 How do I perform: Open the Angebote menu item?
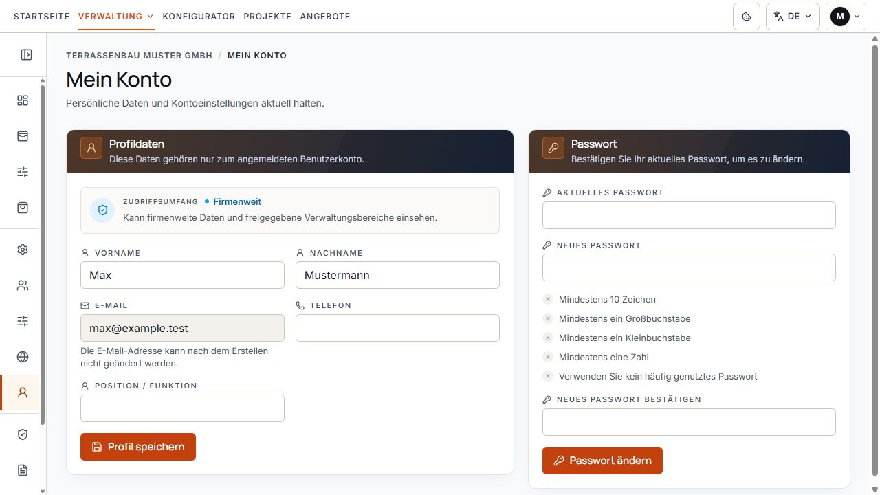pyautogui.click(x=325, y=16)
